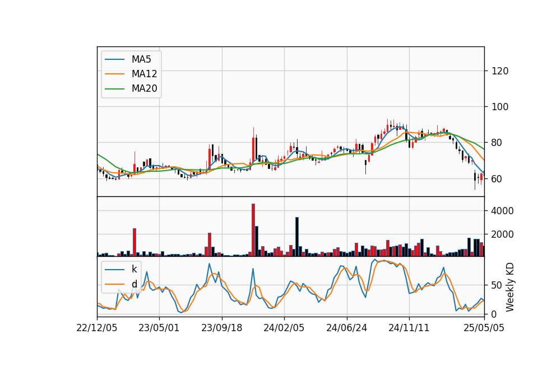This screenshot has height=386, width=538.
Task: Click the 22/12/05 date label
Action: click(97, 328)
